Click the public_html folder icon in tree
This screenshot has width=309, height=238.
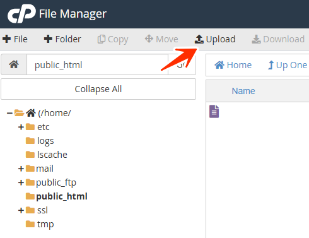click(30, 196)
